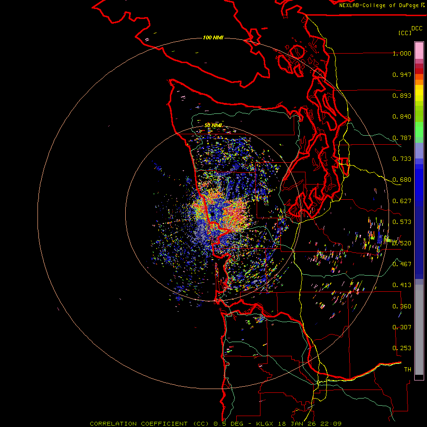The width and height of the screenshot is (427, 427).
Task: Click the 0.520 colorbar value
Action: [x=402, y=243]
